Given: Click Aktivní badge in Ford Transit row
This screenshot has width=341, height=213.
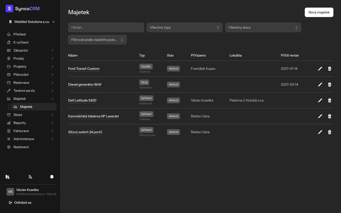Looking at the screenshot, I should tap(173, 69).
